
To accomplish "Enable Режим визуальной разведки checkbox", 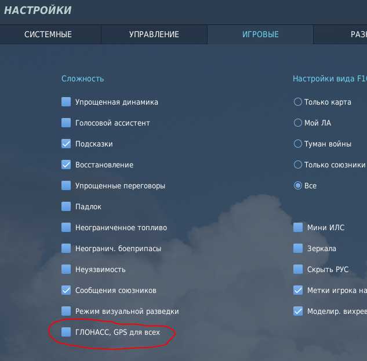I will (x=66, y=311).
